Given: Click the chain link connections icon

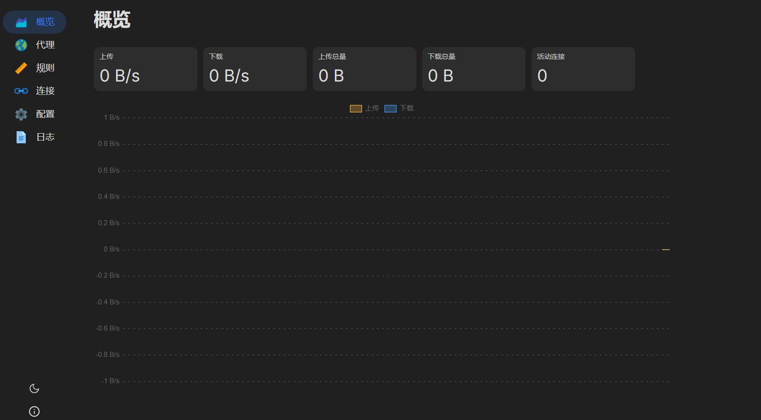Looking at the screenshot, I should 21,91.
